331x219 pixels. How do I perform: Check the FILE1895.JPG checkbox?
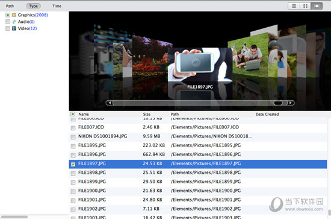[73, 146]
